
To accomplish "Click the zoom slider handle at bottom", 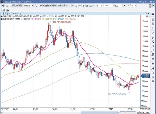I will pos(125,112).
